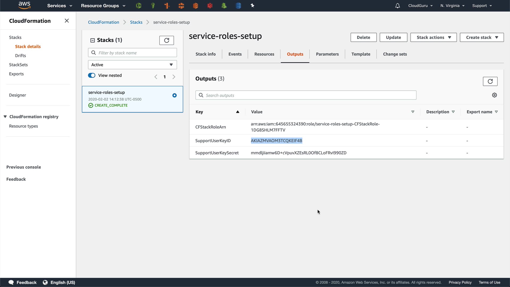
Task: Select the service-roles-setup stack radio button
Action: tap(175, 95)
